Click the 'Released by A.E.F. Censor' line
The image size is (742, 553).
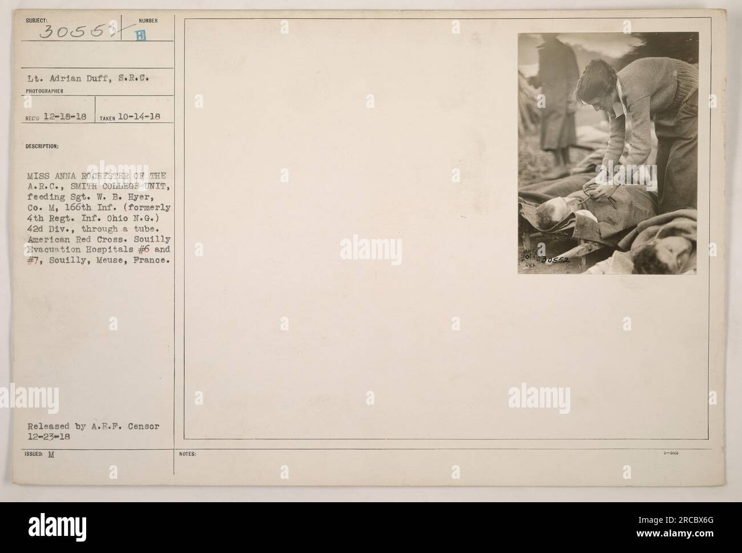(92, 426)
